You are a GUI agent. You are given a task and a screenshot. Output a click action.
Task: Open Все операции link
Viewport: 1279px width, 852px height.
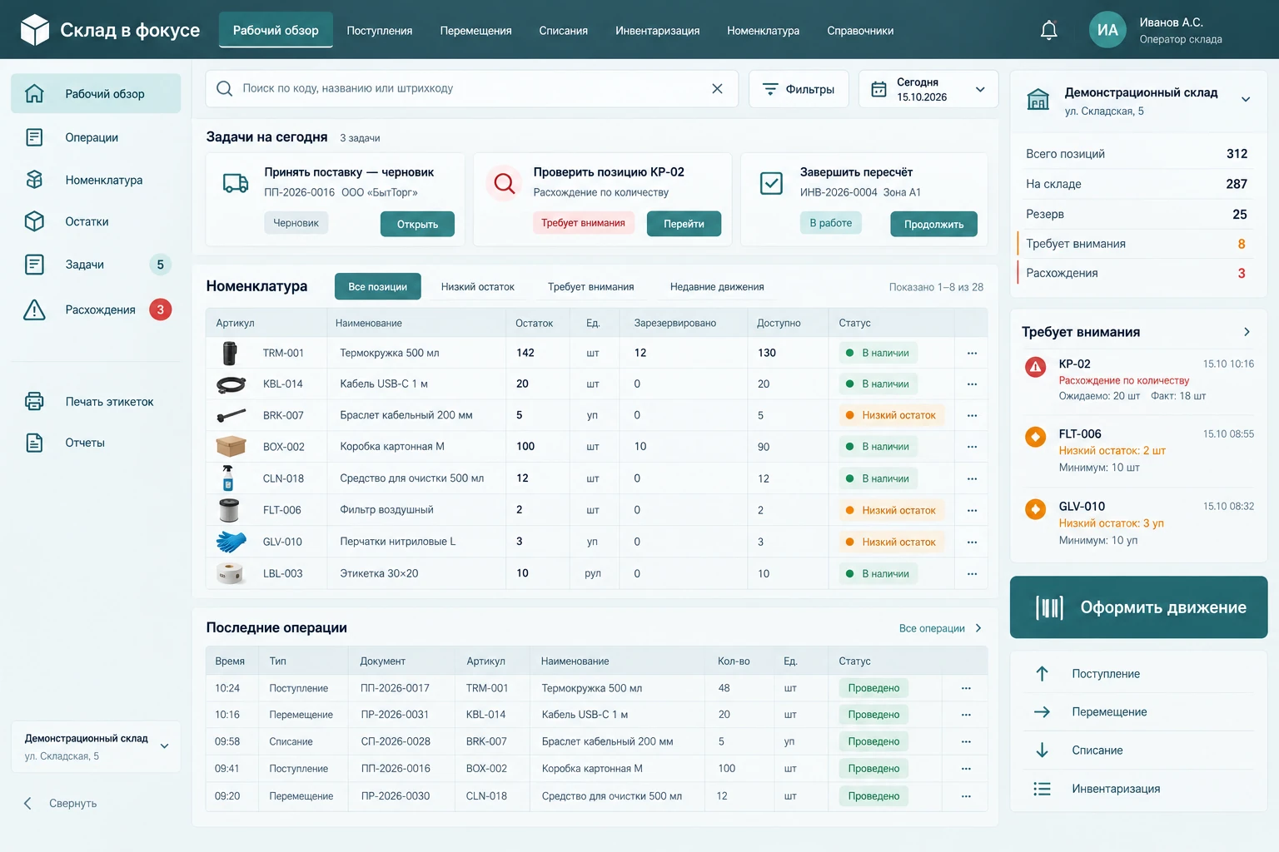940,628
